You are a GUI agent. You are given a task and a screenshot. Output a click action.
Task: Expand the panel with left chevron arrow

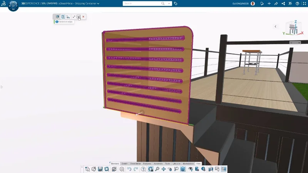[275, 27]
